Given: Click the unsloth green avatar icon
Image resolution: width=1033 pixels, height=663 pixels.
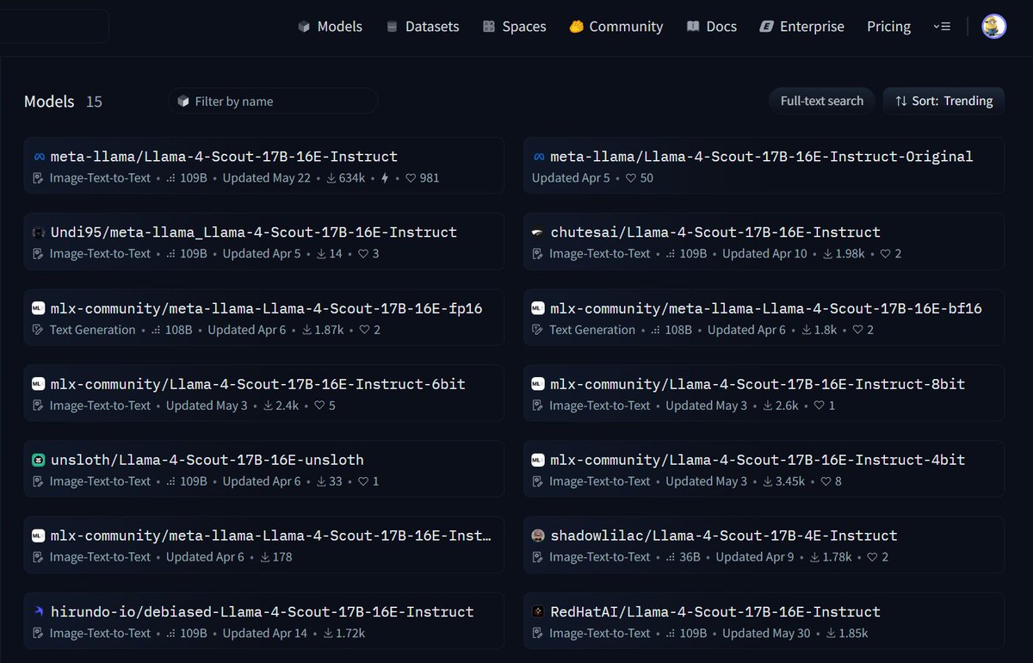Looking at the screenshot, I should 38,460.
